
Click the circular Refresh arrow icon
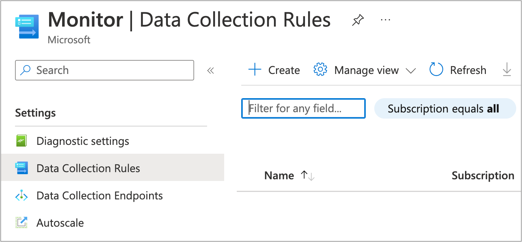(436, 70)
